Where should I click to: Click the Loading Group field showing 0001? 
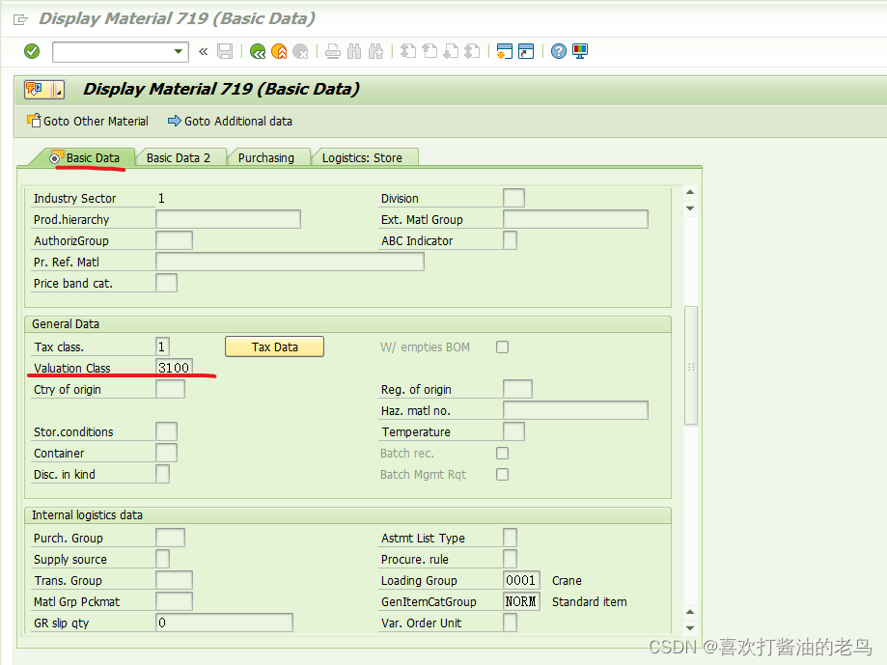coord(521,580)
